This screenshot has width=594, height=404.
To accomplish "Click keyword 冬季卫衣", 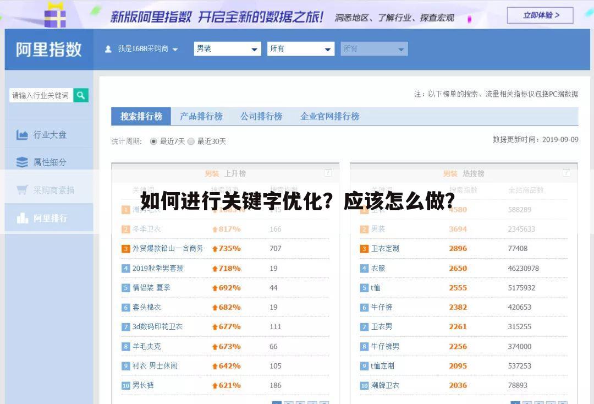I will click(147, 229).
